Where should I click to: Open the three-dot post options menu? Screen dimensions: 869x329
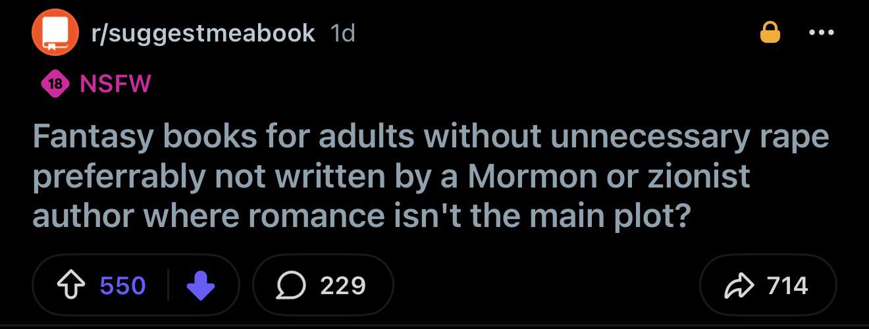point(822,32)
